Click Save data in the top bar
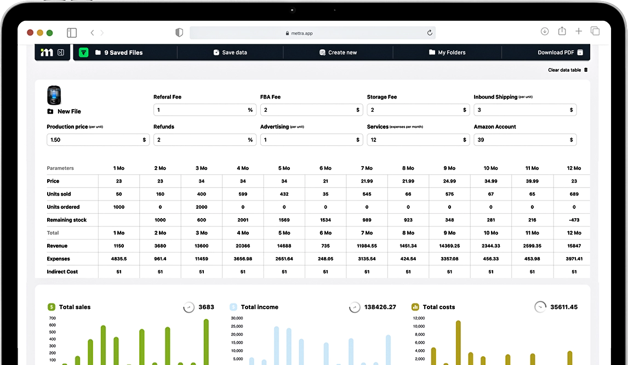Image resolution: width=628 pixels, height=365 pixels. 230,53
